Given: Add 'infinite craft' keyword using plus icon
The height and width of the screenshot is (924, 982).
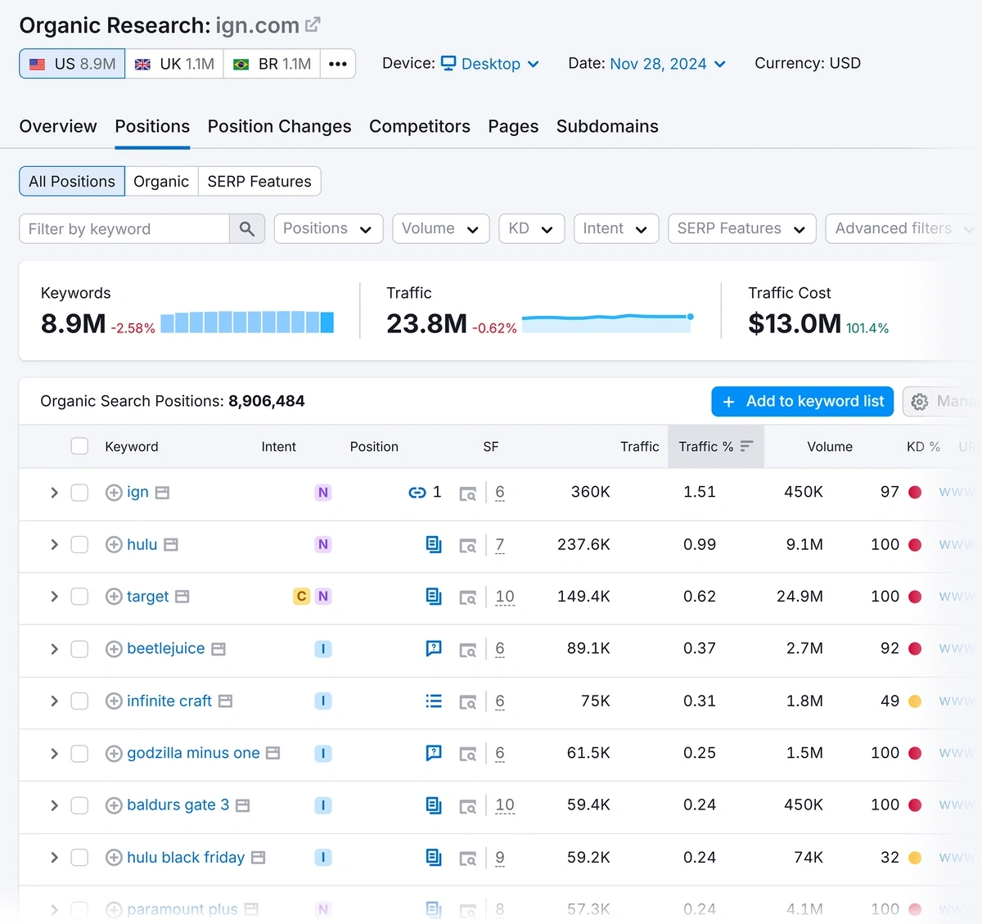Looking at the screenshot, I should click(114, 701).
